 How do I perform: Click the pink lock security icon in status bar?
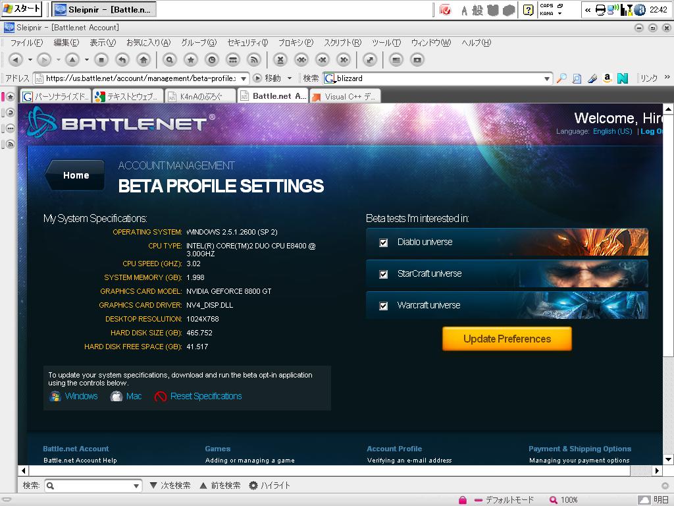tap(463, 500)
